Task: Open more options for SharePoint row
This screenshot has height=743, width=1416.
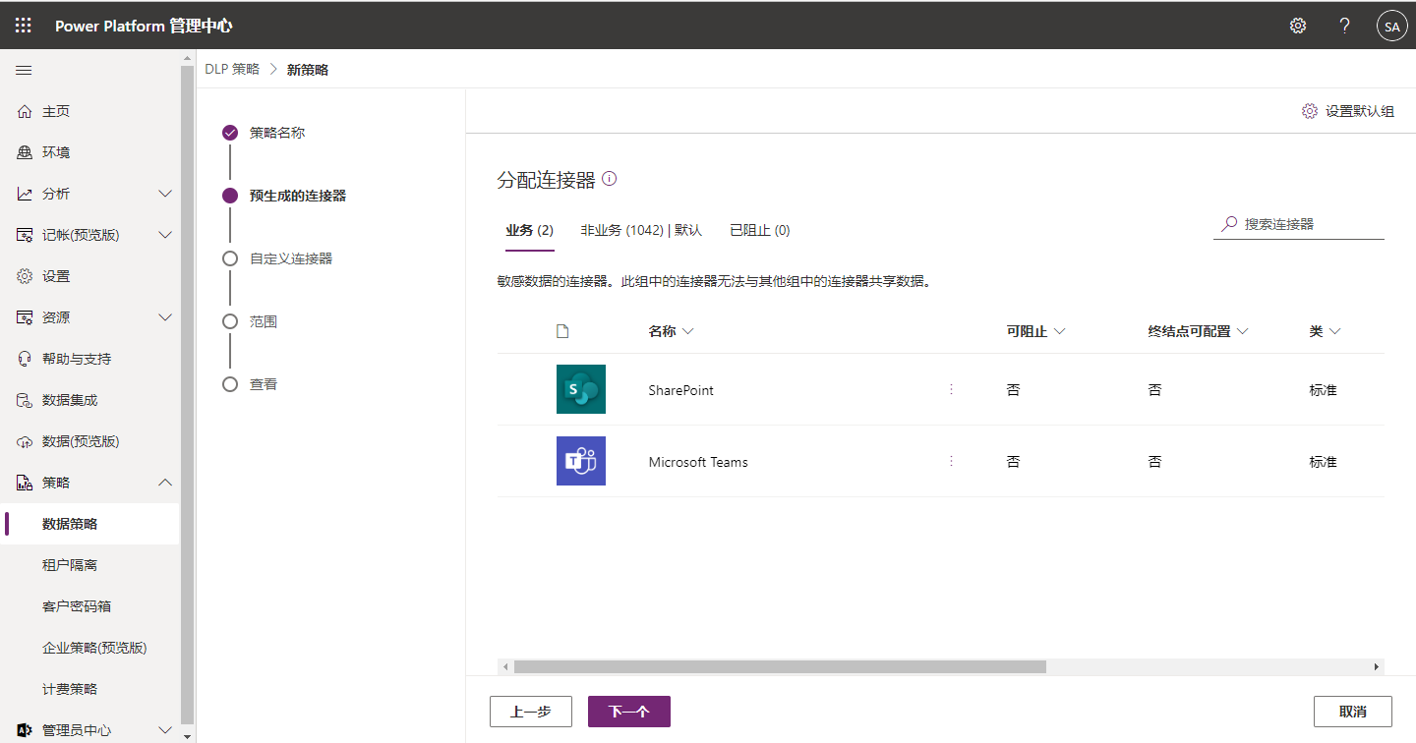Action: click(x=951, y=389)
